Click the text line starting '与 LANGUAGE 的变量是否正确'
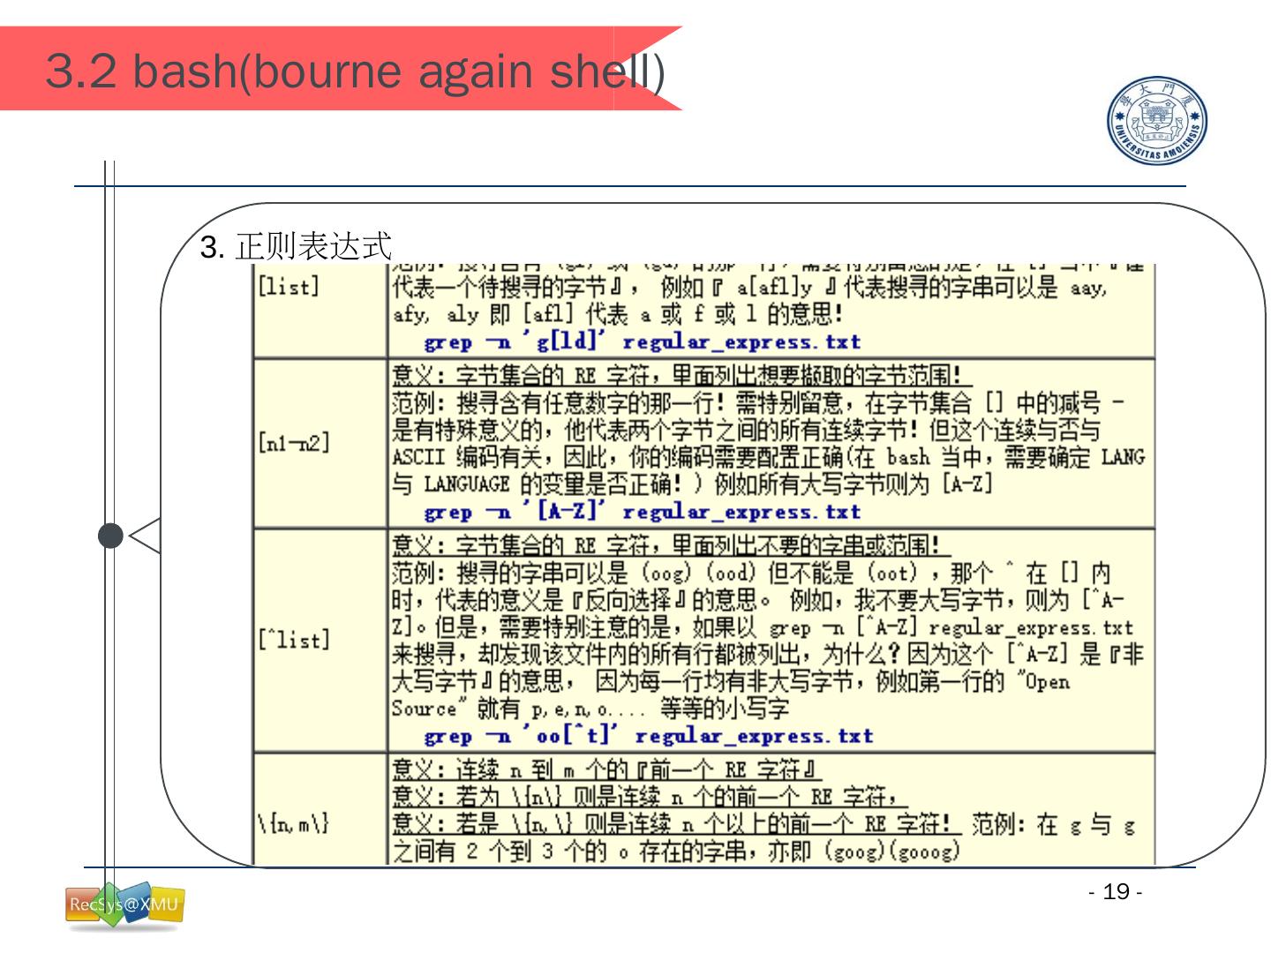This screenshot has height=953, width=1271. pyautogui.click(x=693, y=484)
